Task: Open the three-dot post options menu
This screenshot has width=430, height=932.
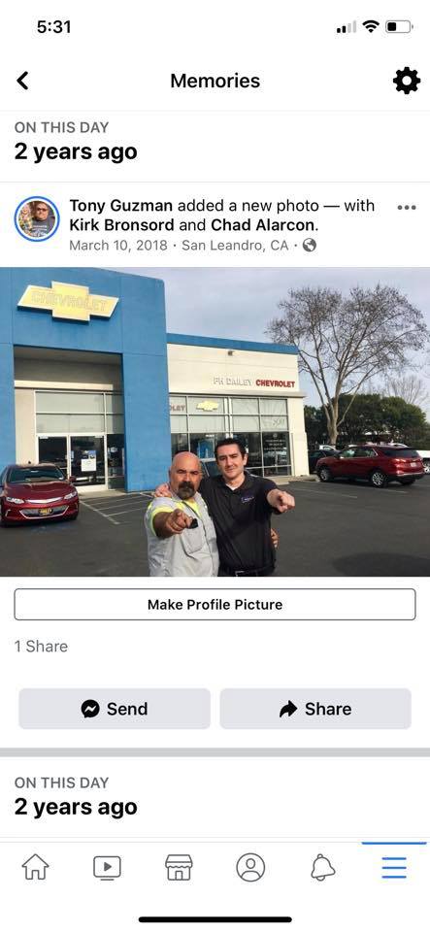Action: click(407, 208)
